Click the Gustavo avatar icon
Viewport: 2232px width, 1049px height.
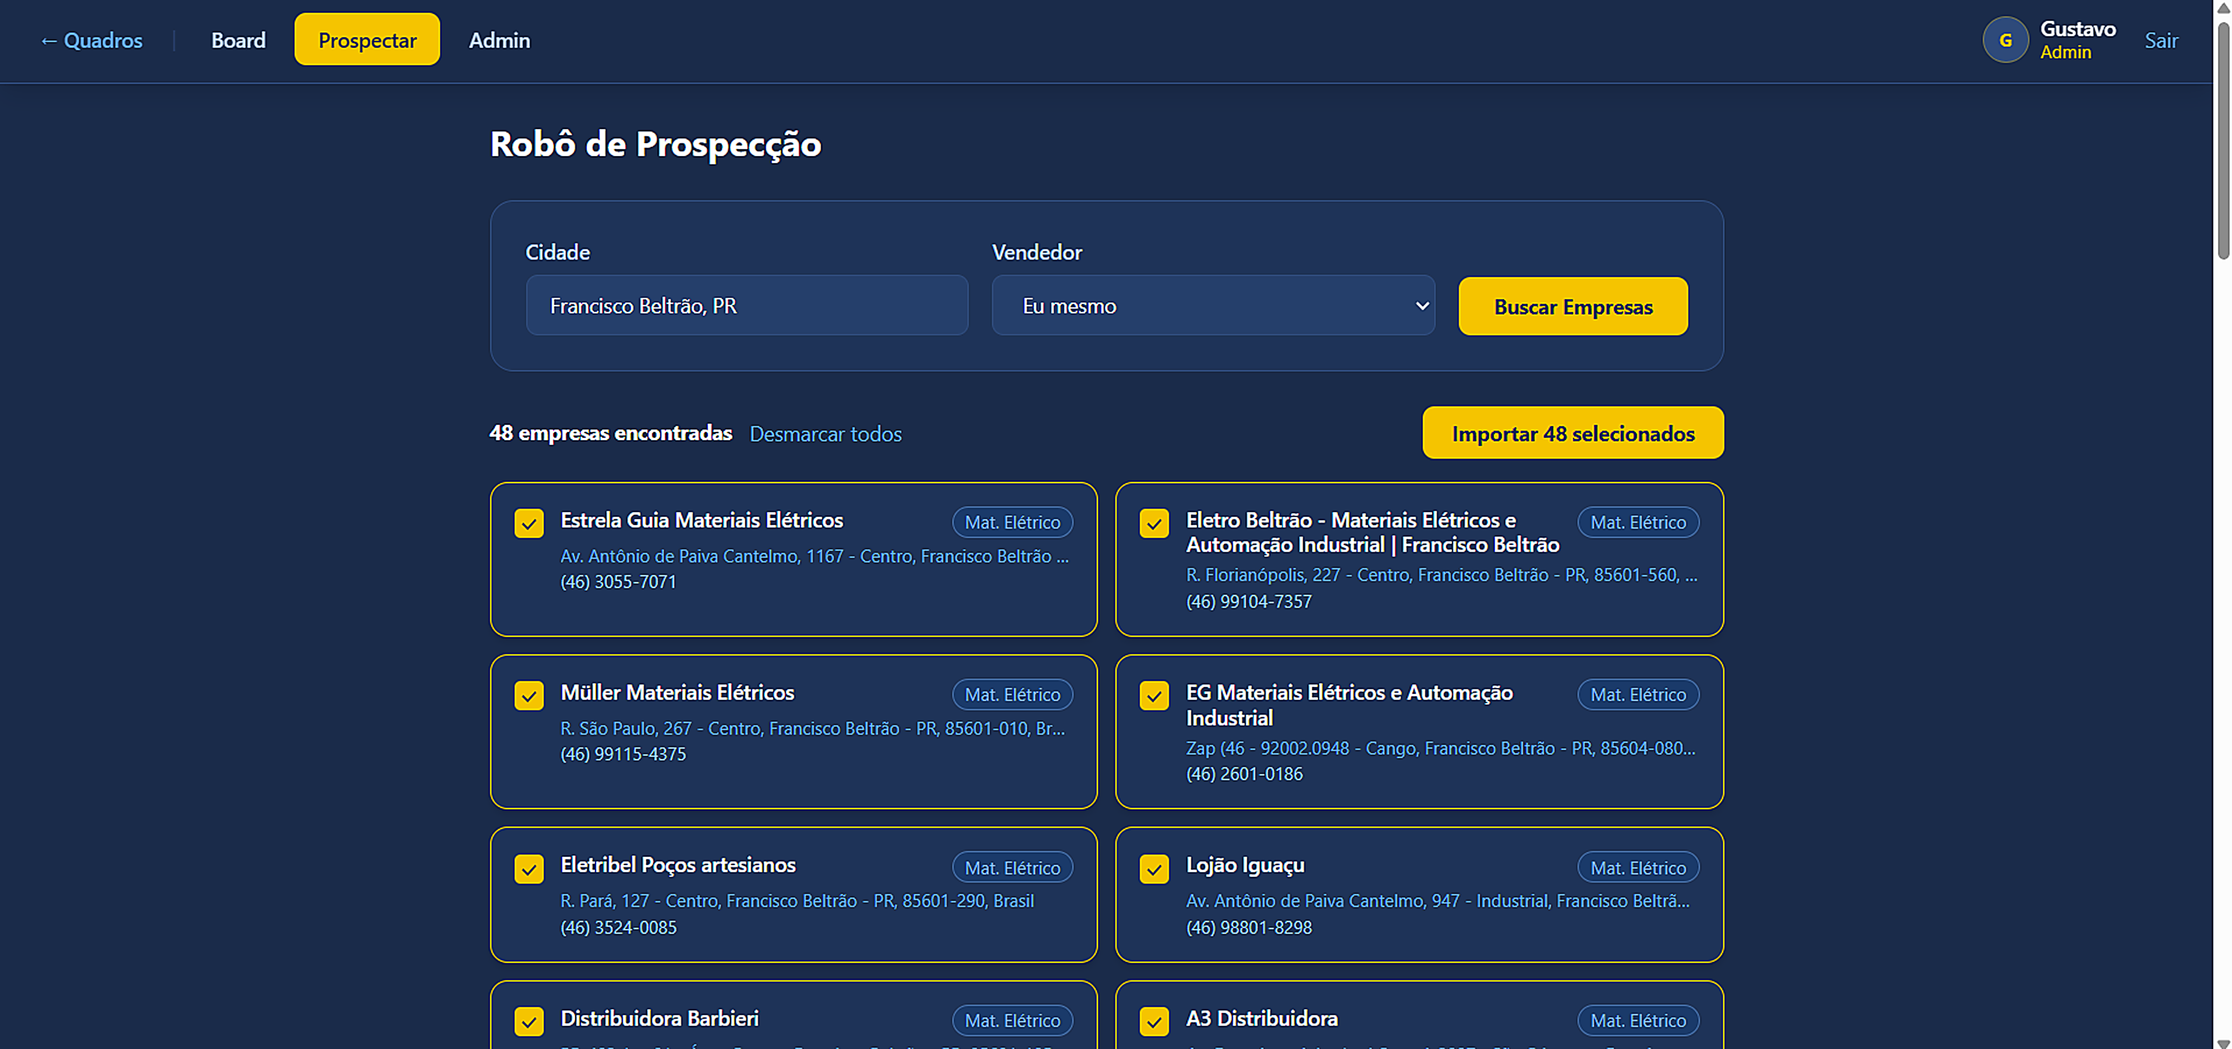coord(2005,40)
